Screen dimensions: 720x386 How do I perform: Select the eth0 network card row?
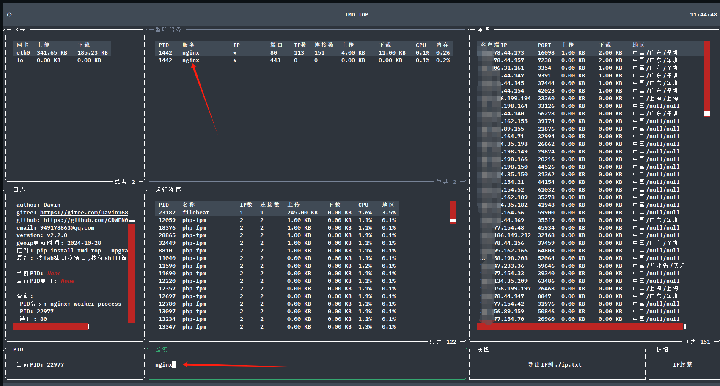pyautogui.click(x=62, y=53)
